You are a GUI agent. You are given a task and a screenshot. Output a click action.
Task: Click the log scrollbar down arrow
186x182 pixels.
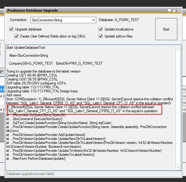click(178, 167)
